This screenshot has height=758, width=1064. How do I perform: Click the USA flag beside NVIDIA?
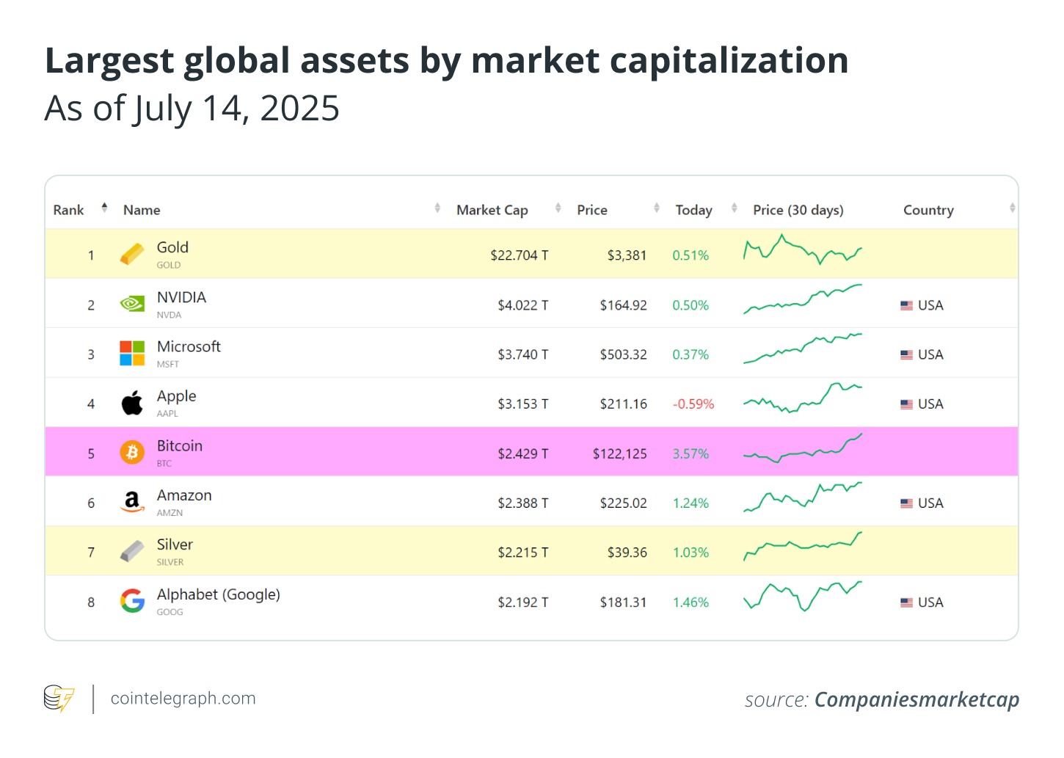coord(907,305)
